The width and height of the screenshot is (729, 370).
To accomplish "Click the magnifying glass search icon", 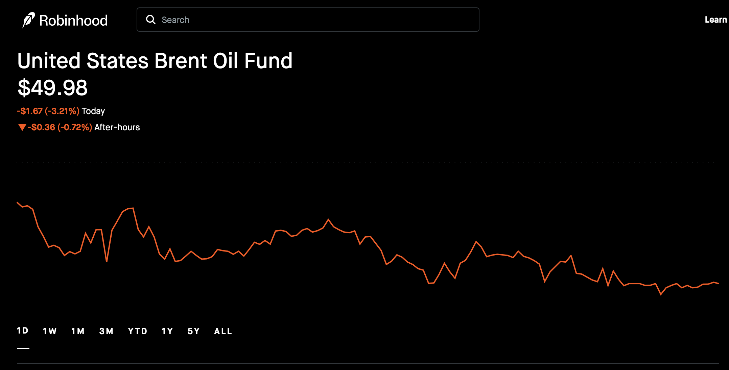I will [x=150, y=20].
